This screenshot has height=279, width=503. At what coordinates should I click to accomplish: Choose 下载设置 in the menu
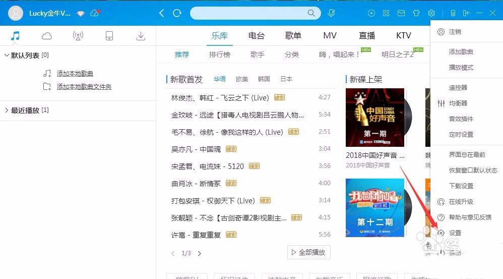(x=461, y=186)
